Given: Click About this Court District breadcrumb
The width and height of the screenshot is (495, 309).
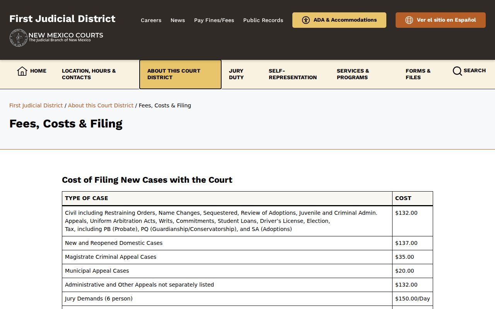Looking at the screenshot, I should pos(101,105).
